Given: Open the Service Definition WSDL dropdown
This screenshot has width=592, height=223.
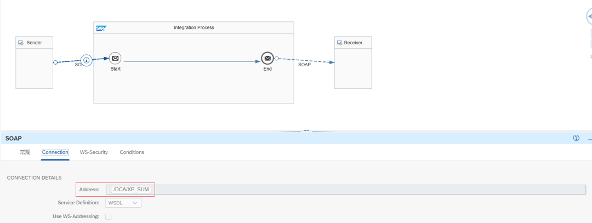Looking at the screenshot, I should [x=123, y=203].
